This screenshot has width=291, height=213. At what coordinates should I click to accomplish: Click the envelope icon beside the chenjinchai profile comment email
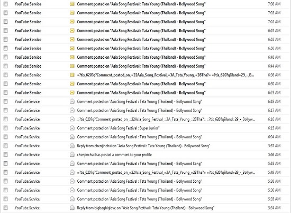(72, 155)
